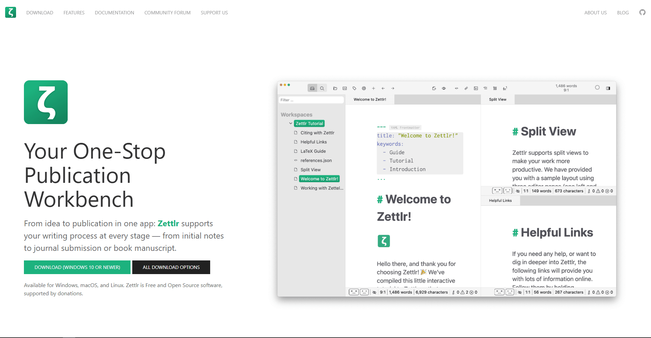Click diagnostics icons beside 6,929 characters
This screenshot has width=651, height=338.
(x=464, y=292)
